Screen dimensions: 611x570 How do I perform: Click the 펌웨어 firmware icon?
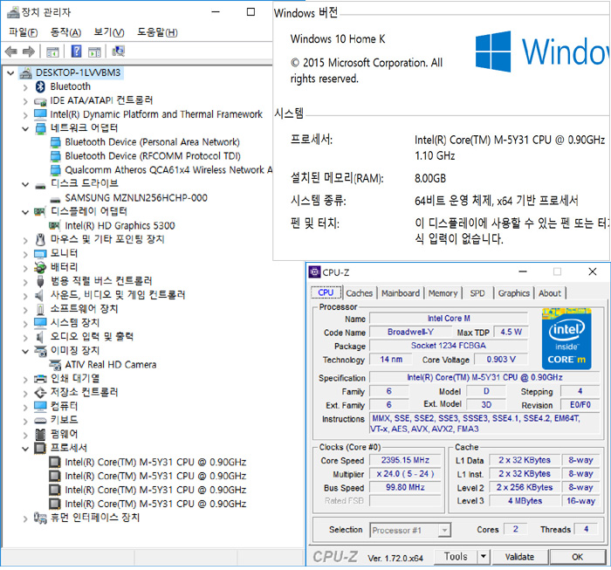[x=40, y=434]
